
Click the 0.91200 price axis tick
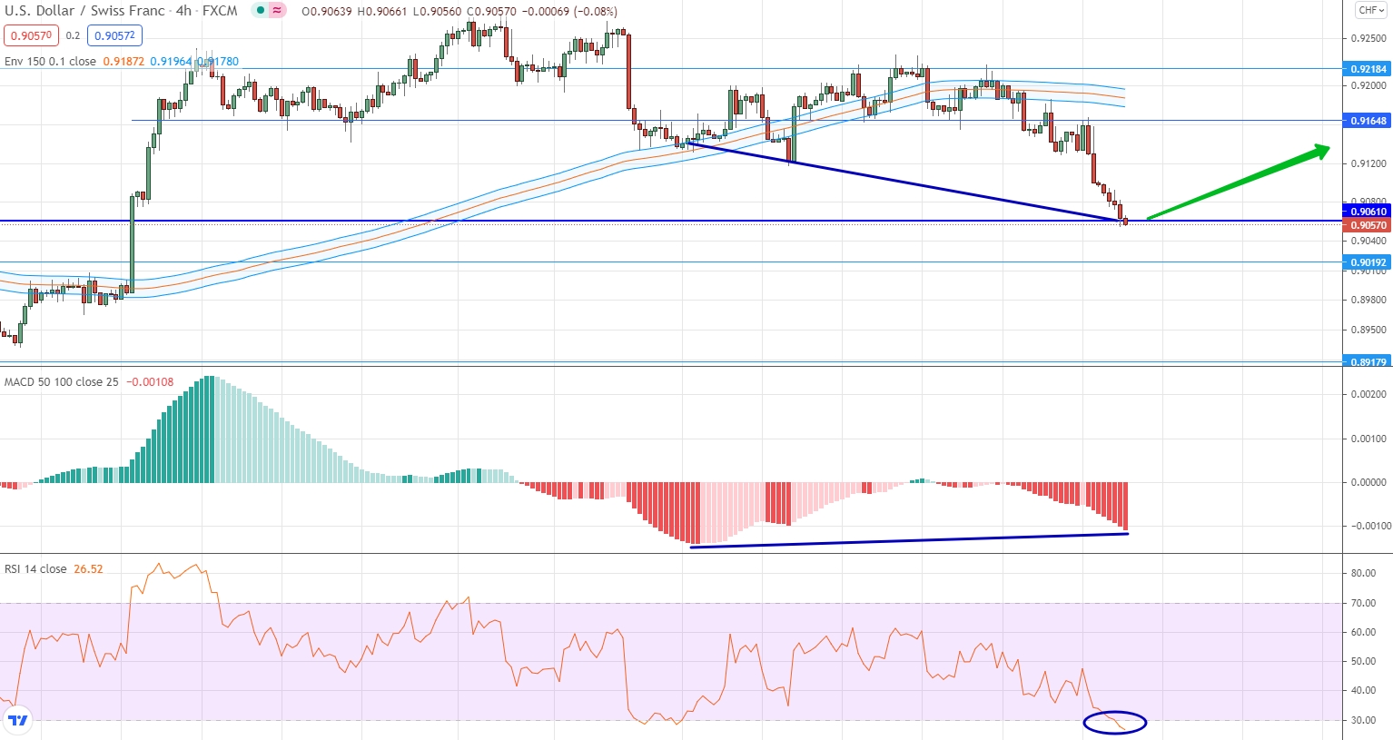point(1368,163)
